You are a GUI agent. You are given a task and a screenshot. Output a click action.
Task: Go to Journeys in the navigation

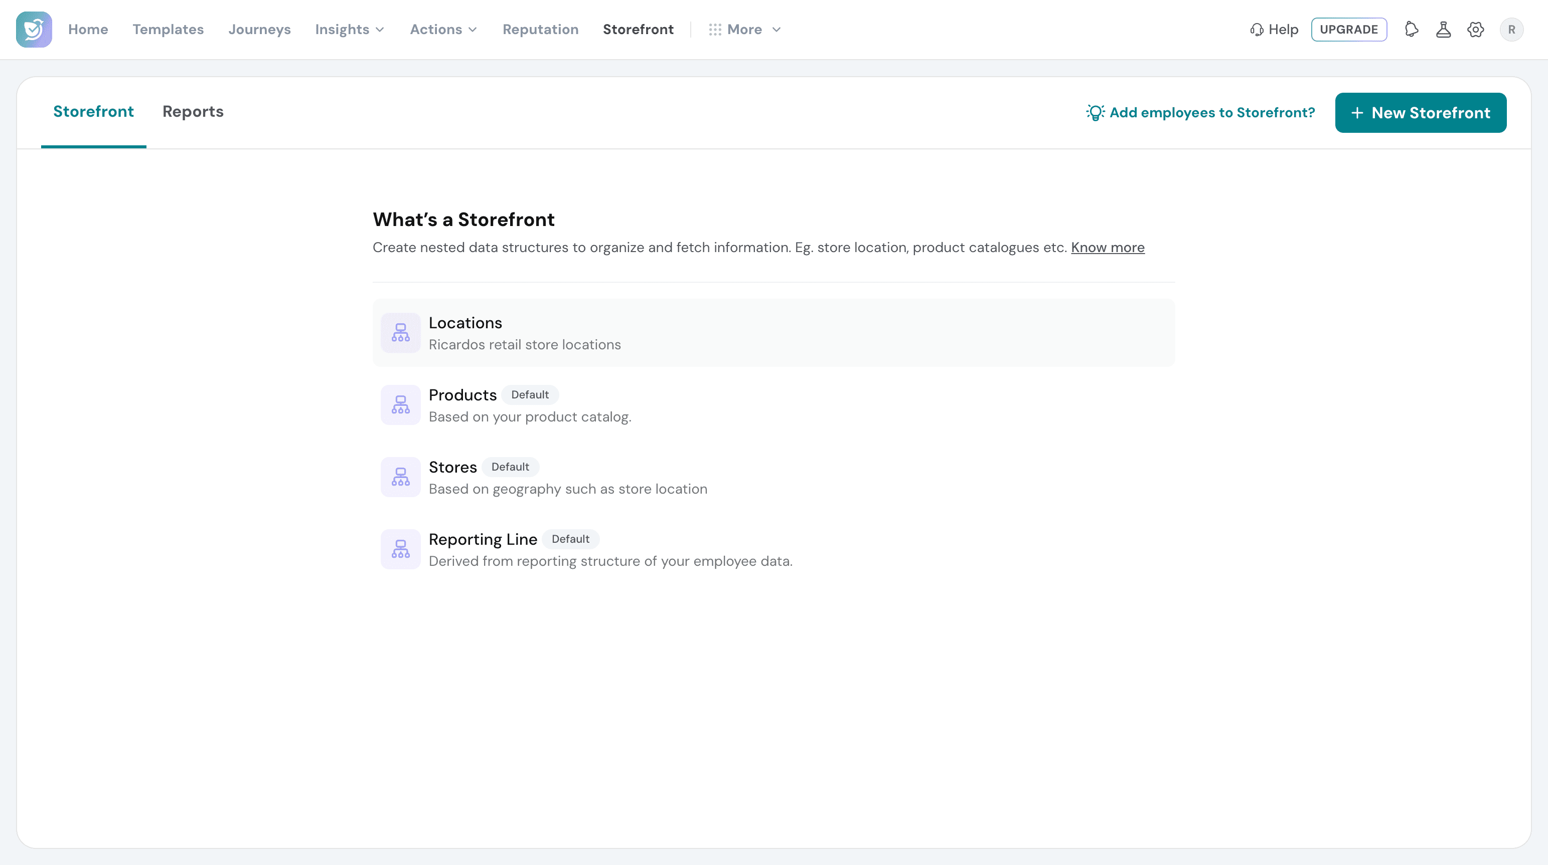260,30
